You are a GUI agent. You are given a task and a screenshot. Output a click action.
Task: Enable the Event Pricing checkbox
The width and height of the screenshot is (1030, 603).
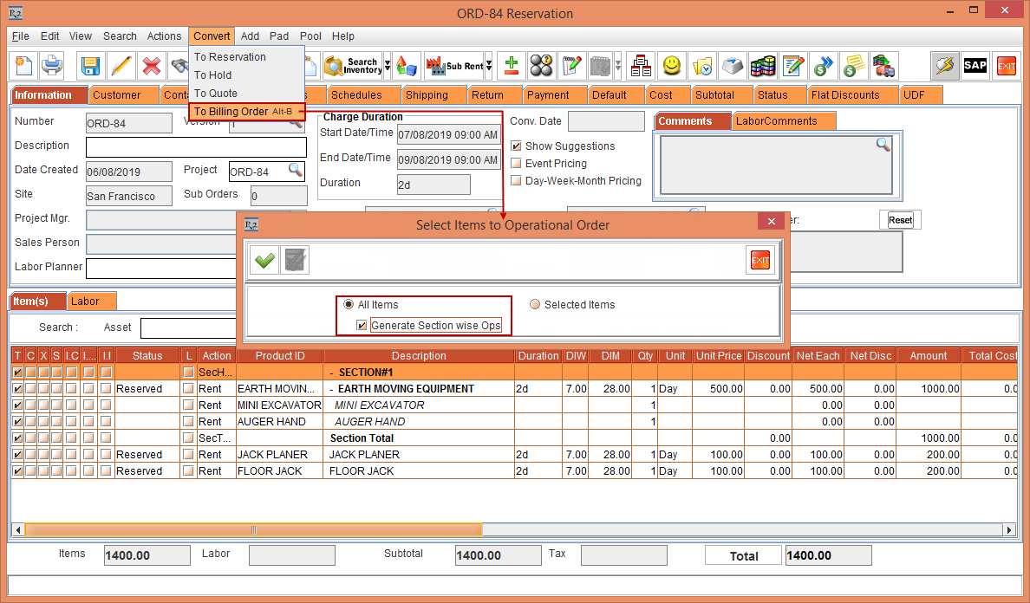pyautogui.click(x=514, y=163)
